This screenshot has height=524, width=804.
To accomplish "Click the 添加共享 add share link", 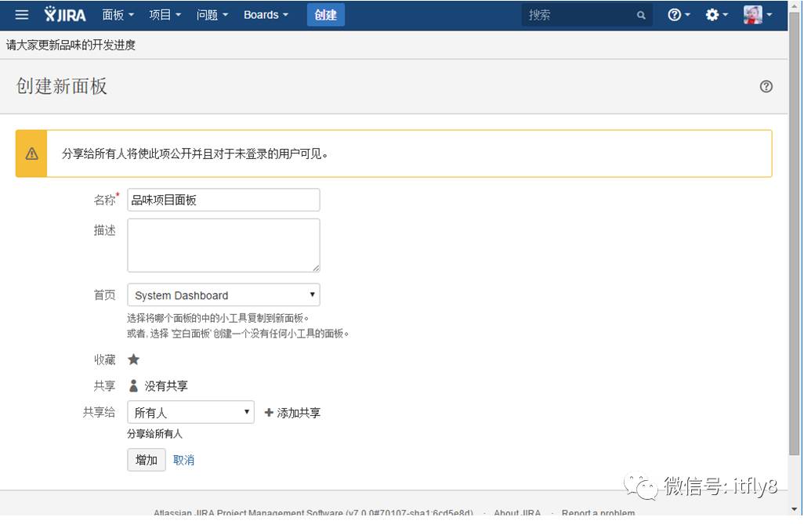I will point(292,413).
